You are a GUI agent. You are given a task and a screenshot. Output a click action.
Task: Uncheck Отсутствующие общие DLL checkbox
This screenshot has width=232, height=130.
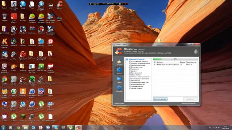130,61
